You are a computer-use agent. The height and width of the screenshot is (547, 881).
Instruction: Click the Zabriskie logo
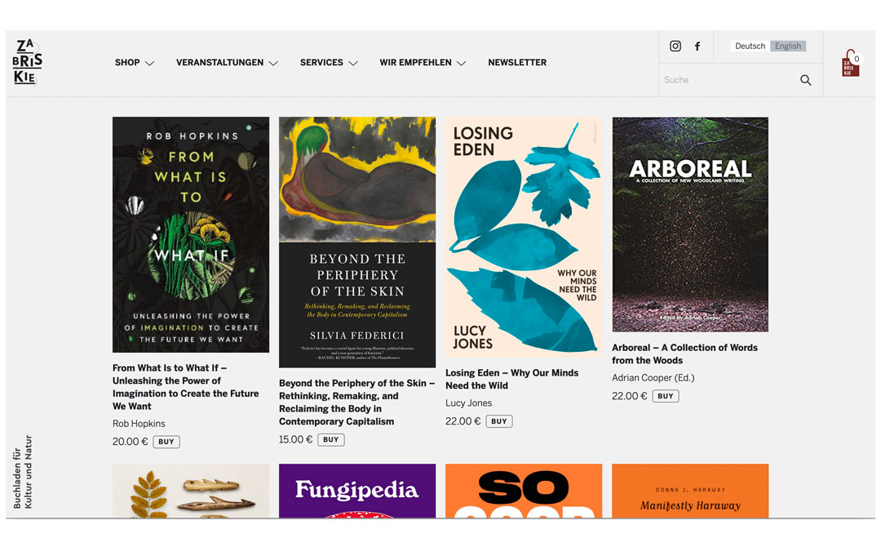pos(27,62)
